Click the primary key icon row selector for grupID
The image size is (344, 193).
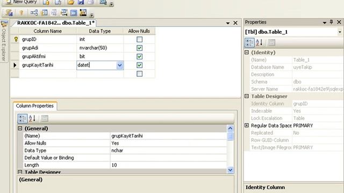(x=16, y=39)
